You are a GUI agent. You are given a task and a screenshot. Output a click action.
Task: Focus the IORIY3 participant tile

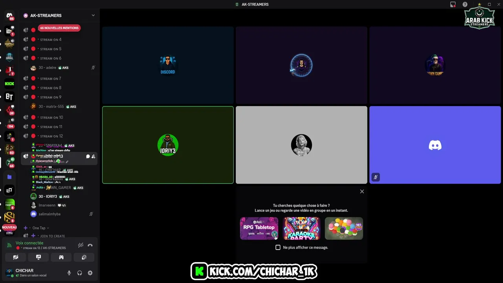(x=168, y=145)
